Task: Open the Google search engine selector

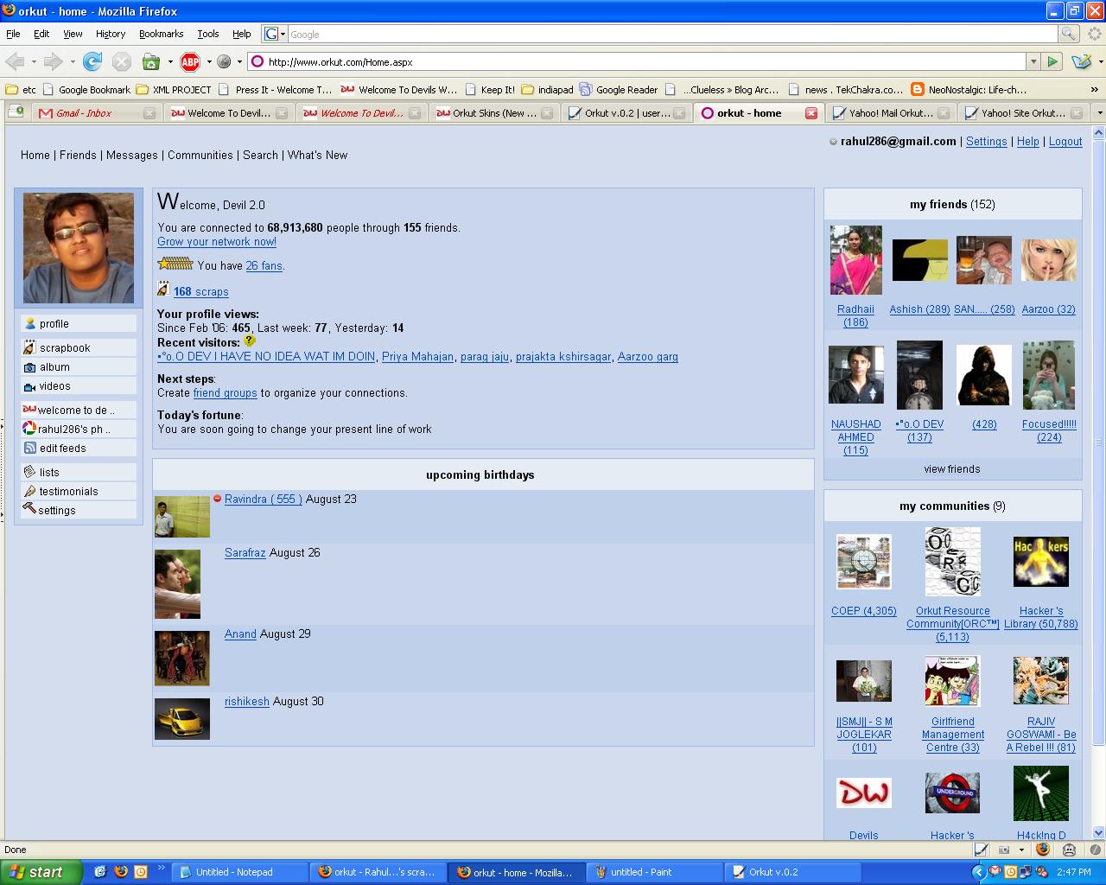Action: [x=275, y=34]
